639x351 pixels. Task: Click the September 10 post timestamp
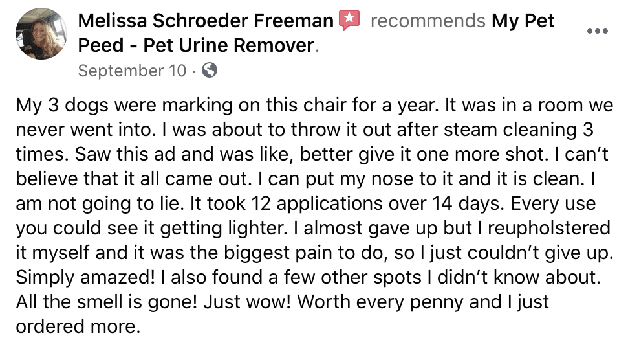coord(132,71)
